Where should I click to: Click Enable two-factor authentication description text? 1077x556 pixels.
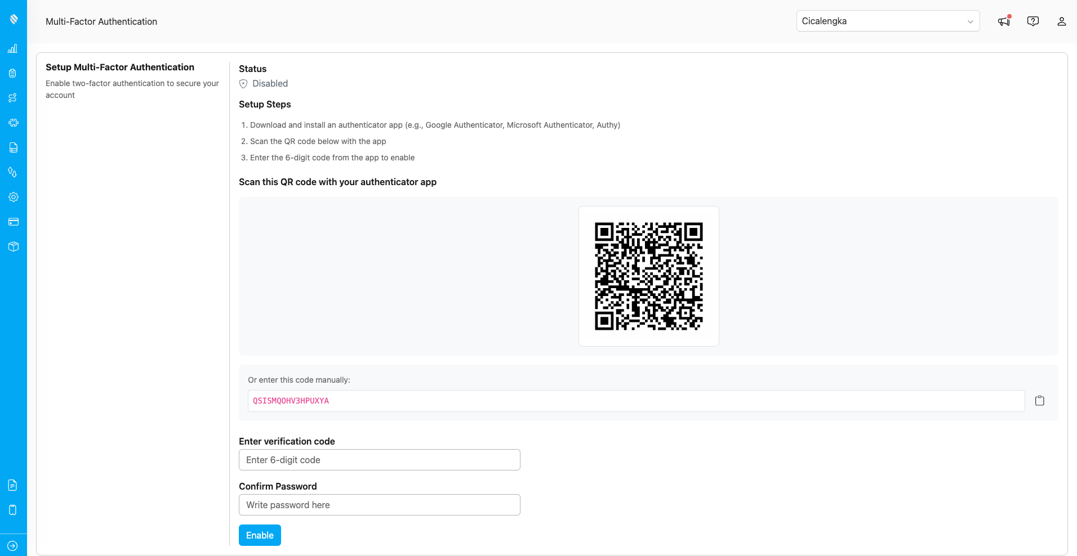(x=132, y=89)
